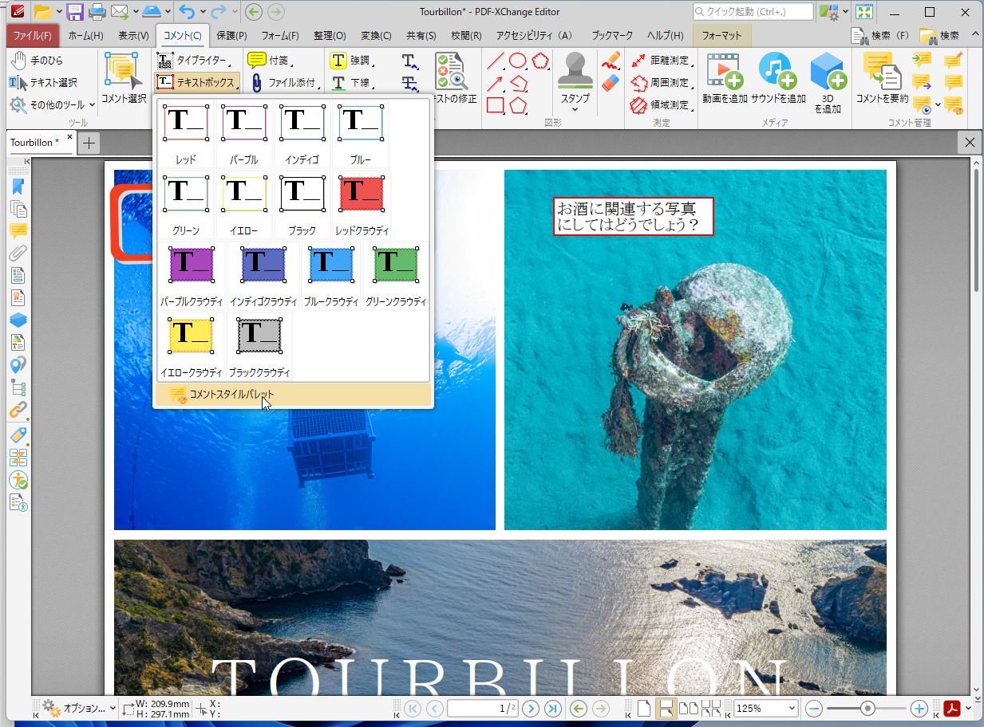
Task: Select the Underline (下線) tool
Action: coord(353,83)
